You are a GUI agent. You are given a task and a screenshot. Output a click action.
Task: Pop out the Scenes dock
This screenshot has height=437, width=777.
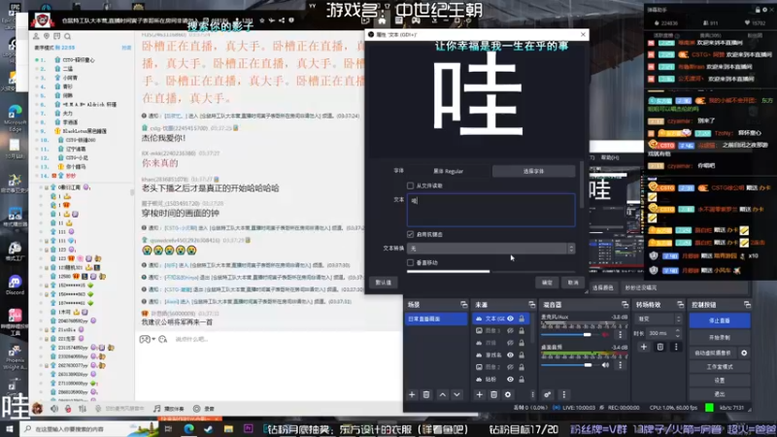(x=463, y=304)
